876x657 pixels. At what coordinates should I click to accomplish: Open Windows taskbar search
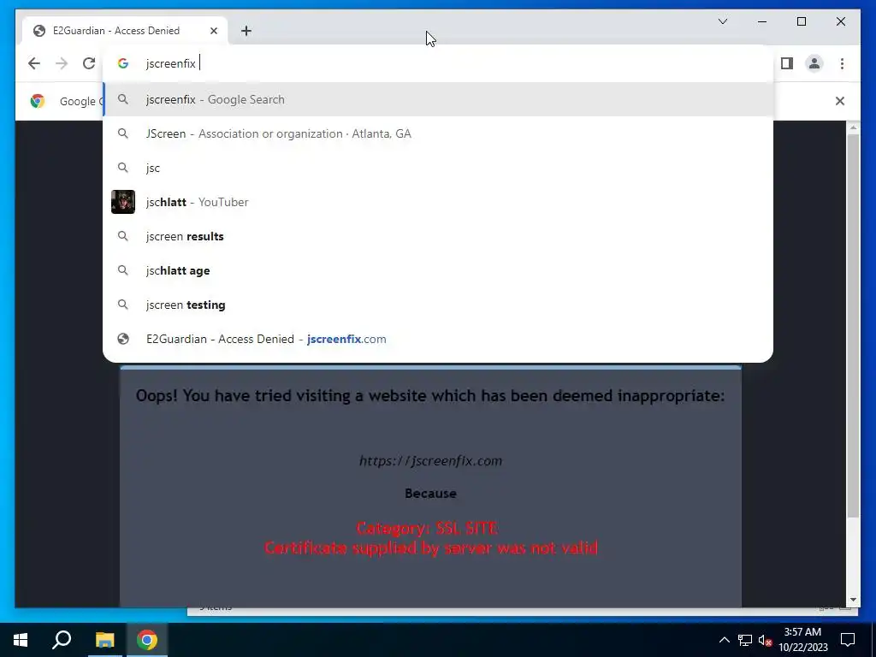[x=62, y=640]
